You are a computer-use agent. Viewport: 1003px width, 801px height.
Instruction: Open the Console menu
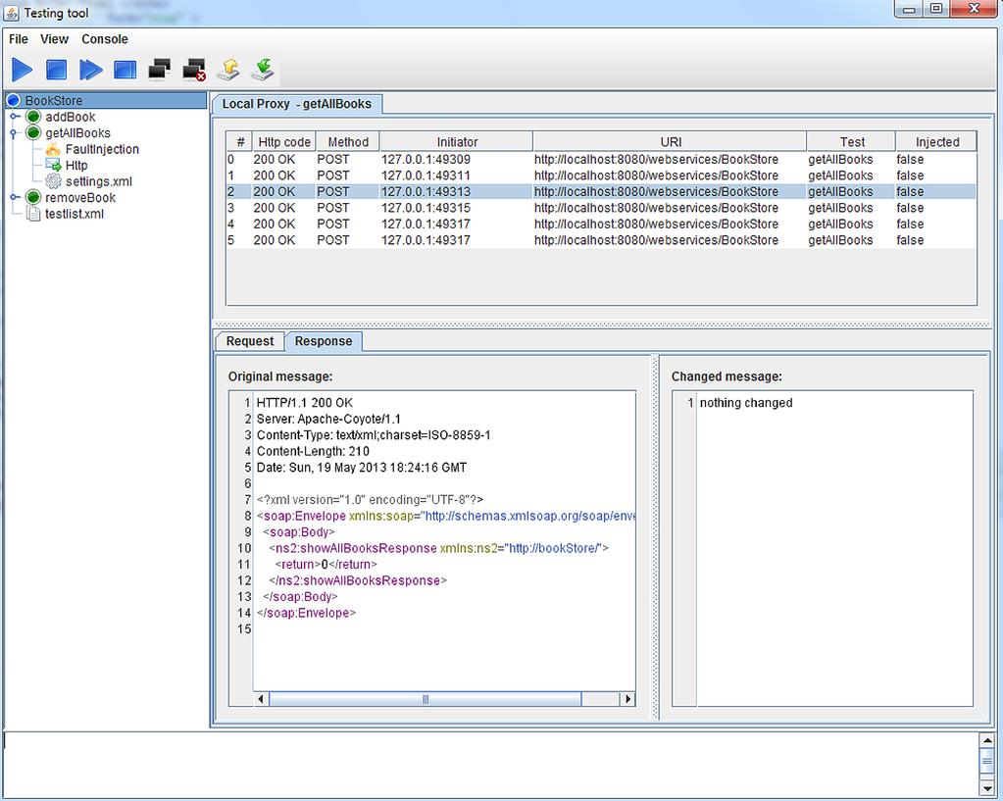click(104, 39)
